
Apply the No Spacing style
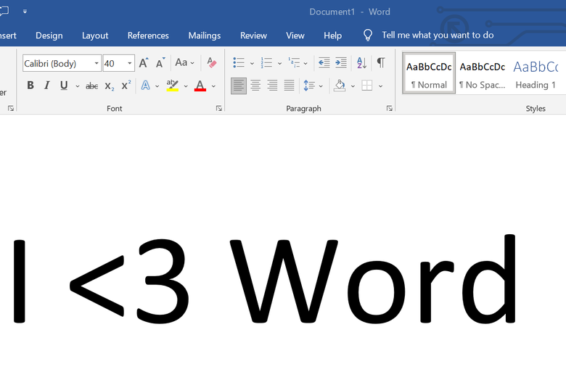(x=483, y=73)
